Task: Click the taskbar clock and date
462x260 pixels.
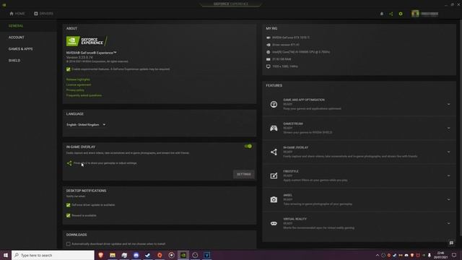Action: pos(441,255)
